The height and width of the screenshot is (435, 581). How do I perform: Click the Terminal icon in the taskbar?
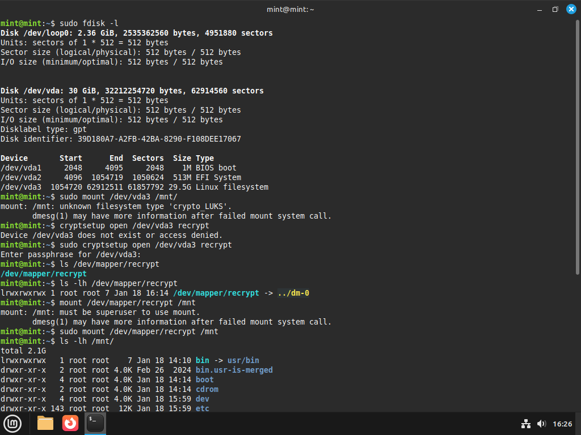tap(95, 423)
